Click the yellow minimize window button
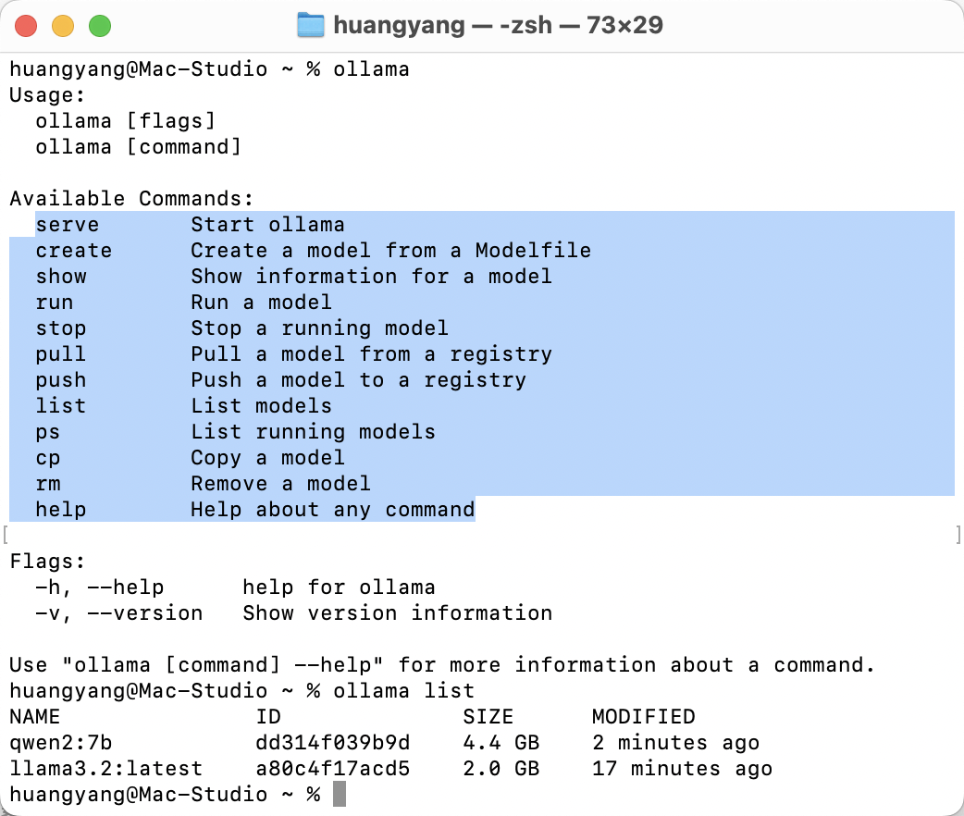Viewport: 964px width, 816px height. pyautogui.click(x=63, y=27)
